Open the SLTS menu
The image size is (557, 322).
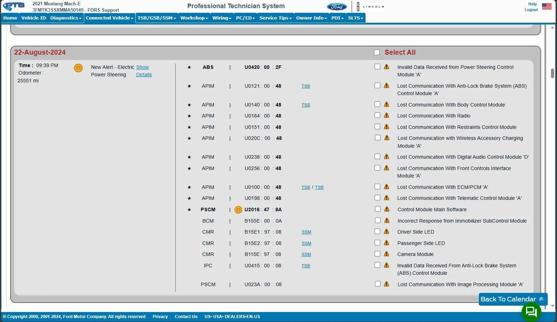(356, 18)
